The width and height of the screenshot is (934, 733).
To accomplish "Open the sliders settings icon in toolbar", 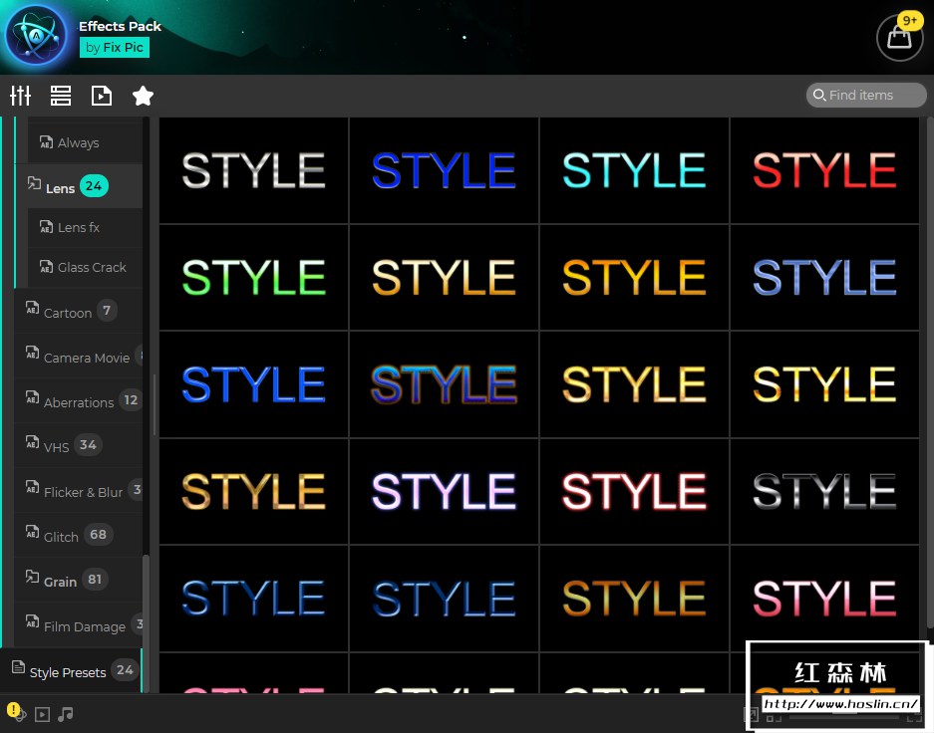I will coord(20,96).
